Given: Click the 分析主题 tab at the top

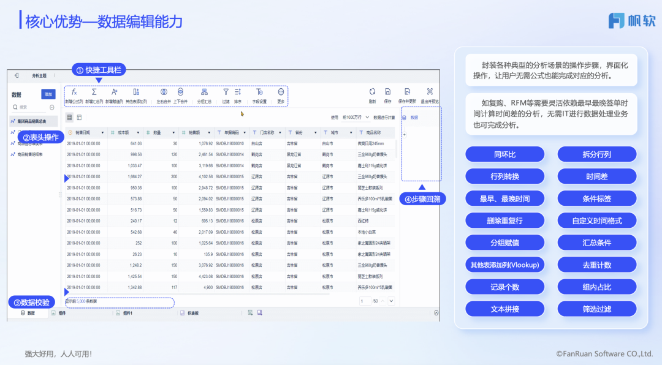Looking at the screenshot, I should [39, 76].
